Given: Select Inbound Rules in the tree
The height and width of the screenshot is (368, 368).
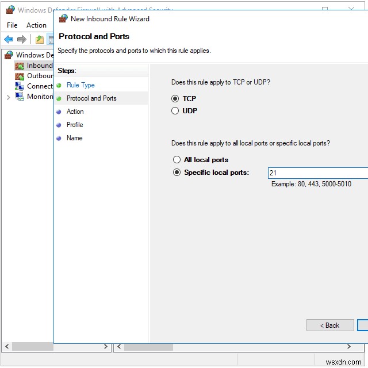Looking at the screenshot, I should tap(40, 66).
